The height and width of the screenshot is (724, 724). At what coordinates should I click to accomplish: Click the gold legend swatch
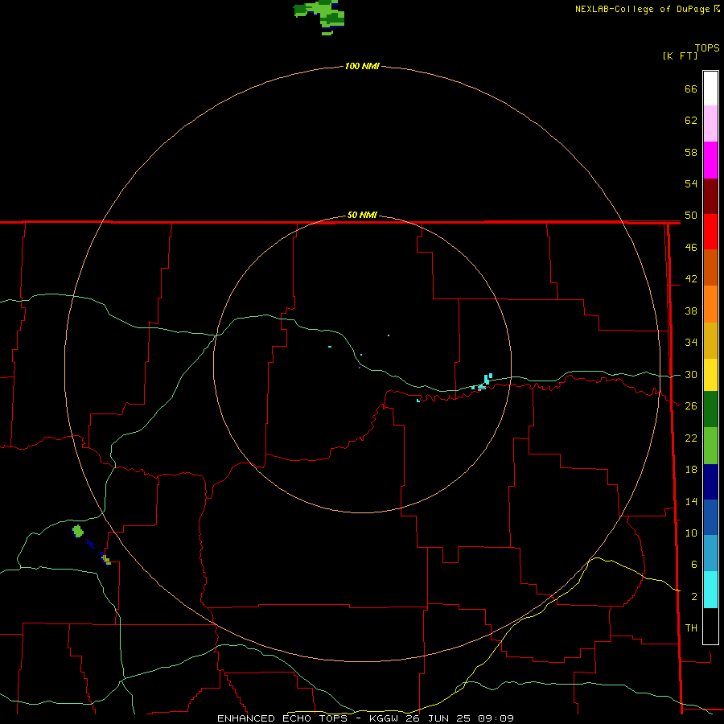click(x=710, y=340)
